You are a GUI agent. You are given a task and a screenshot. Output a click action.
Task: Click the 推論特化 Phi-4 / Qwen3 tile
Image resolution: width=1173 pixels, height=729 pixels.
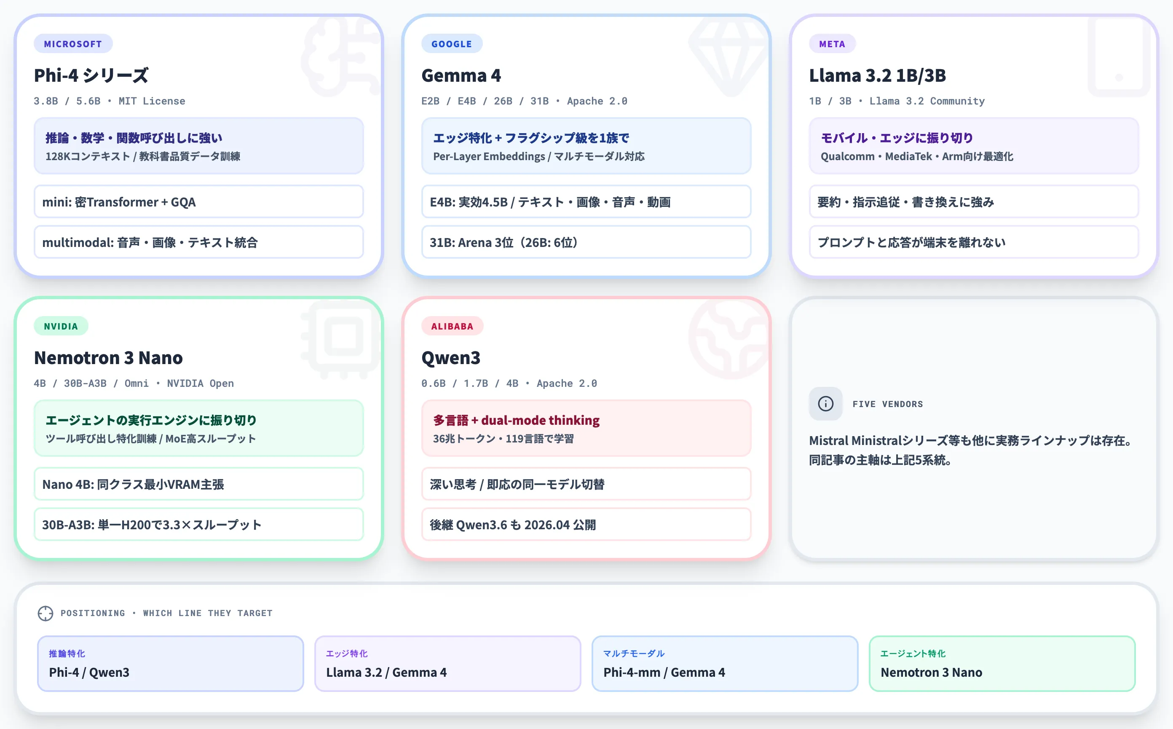pyautogui.click(x=171, y=664)
